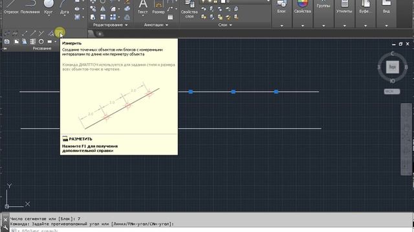Open the revision cloud dropdown arrow
Viewport: 414px width, 232px height.
(56, 41)
